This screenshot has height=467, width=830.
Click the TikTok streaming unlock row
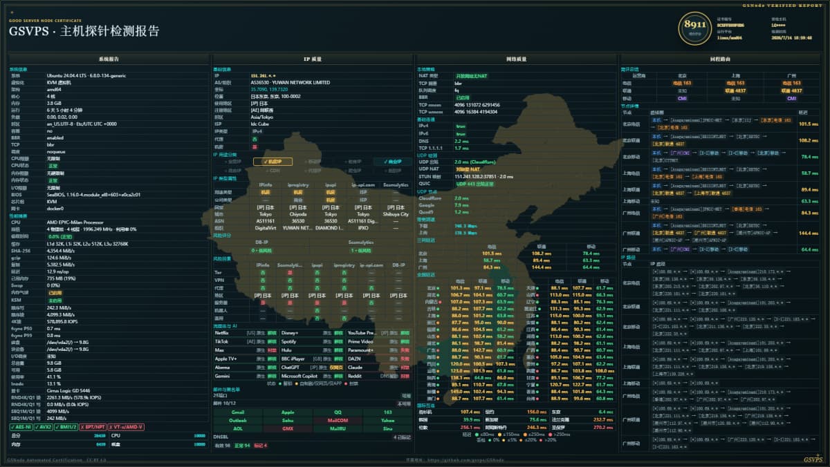coord(246,341)
